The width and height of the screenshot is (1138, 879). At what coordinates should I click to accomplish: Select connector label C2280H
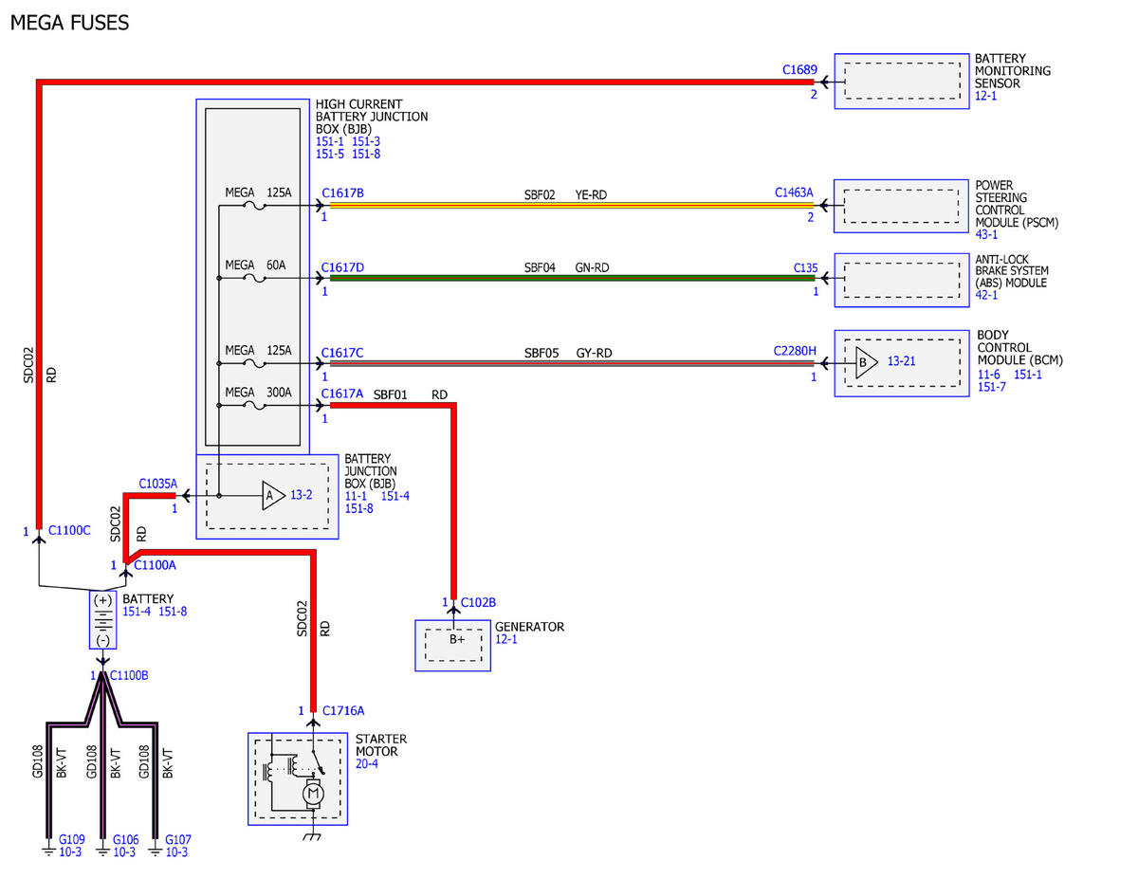(x=795, y=351)
